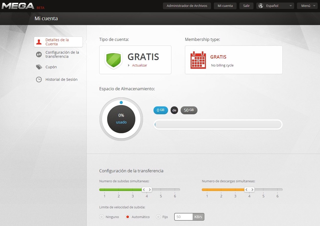Click the red person icon for Detalles de la Cuenta

39,42
